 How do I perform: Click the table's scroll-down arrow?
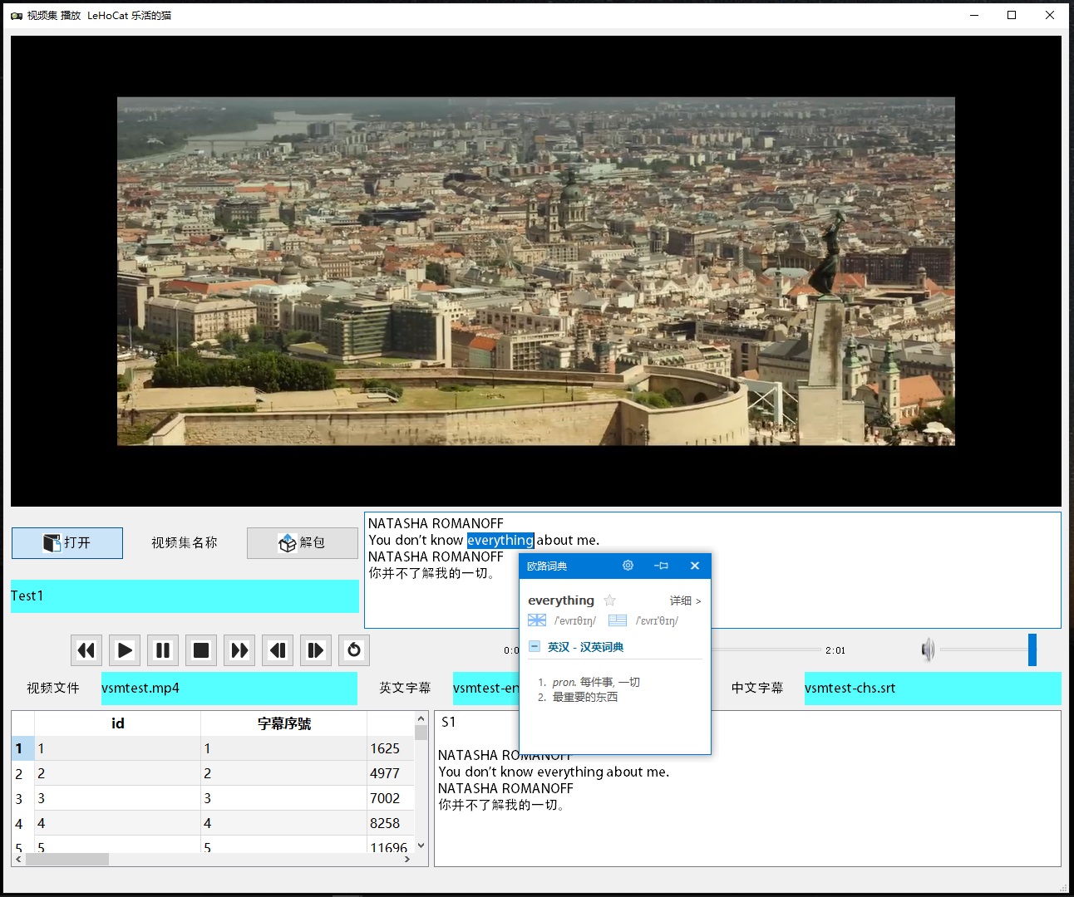tap(421, 846)
